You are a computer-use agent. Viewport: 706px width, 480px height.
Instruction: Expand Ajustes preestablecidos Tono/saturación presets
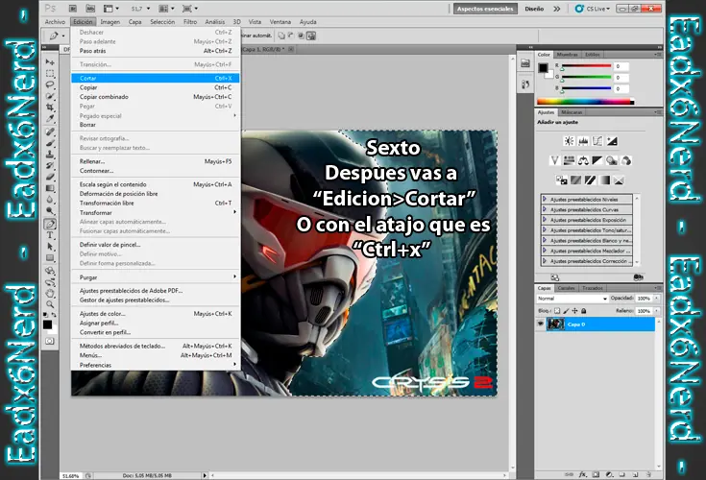pos(545,229)
